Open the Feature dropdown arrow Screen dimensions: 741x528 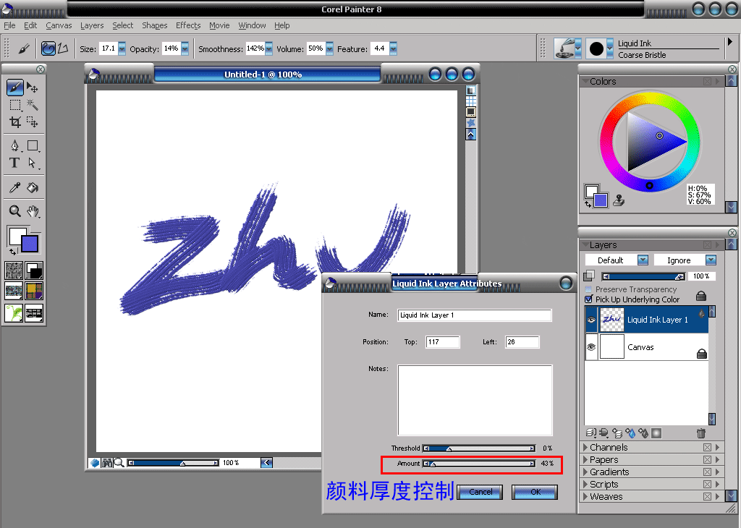click(393, 48)
